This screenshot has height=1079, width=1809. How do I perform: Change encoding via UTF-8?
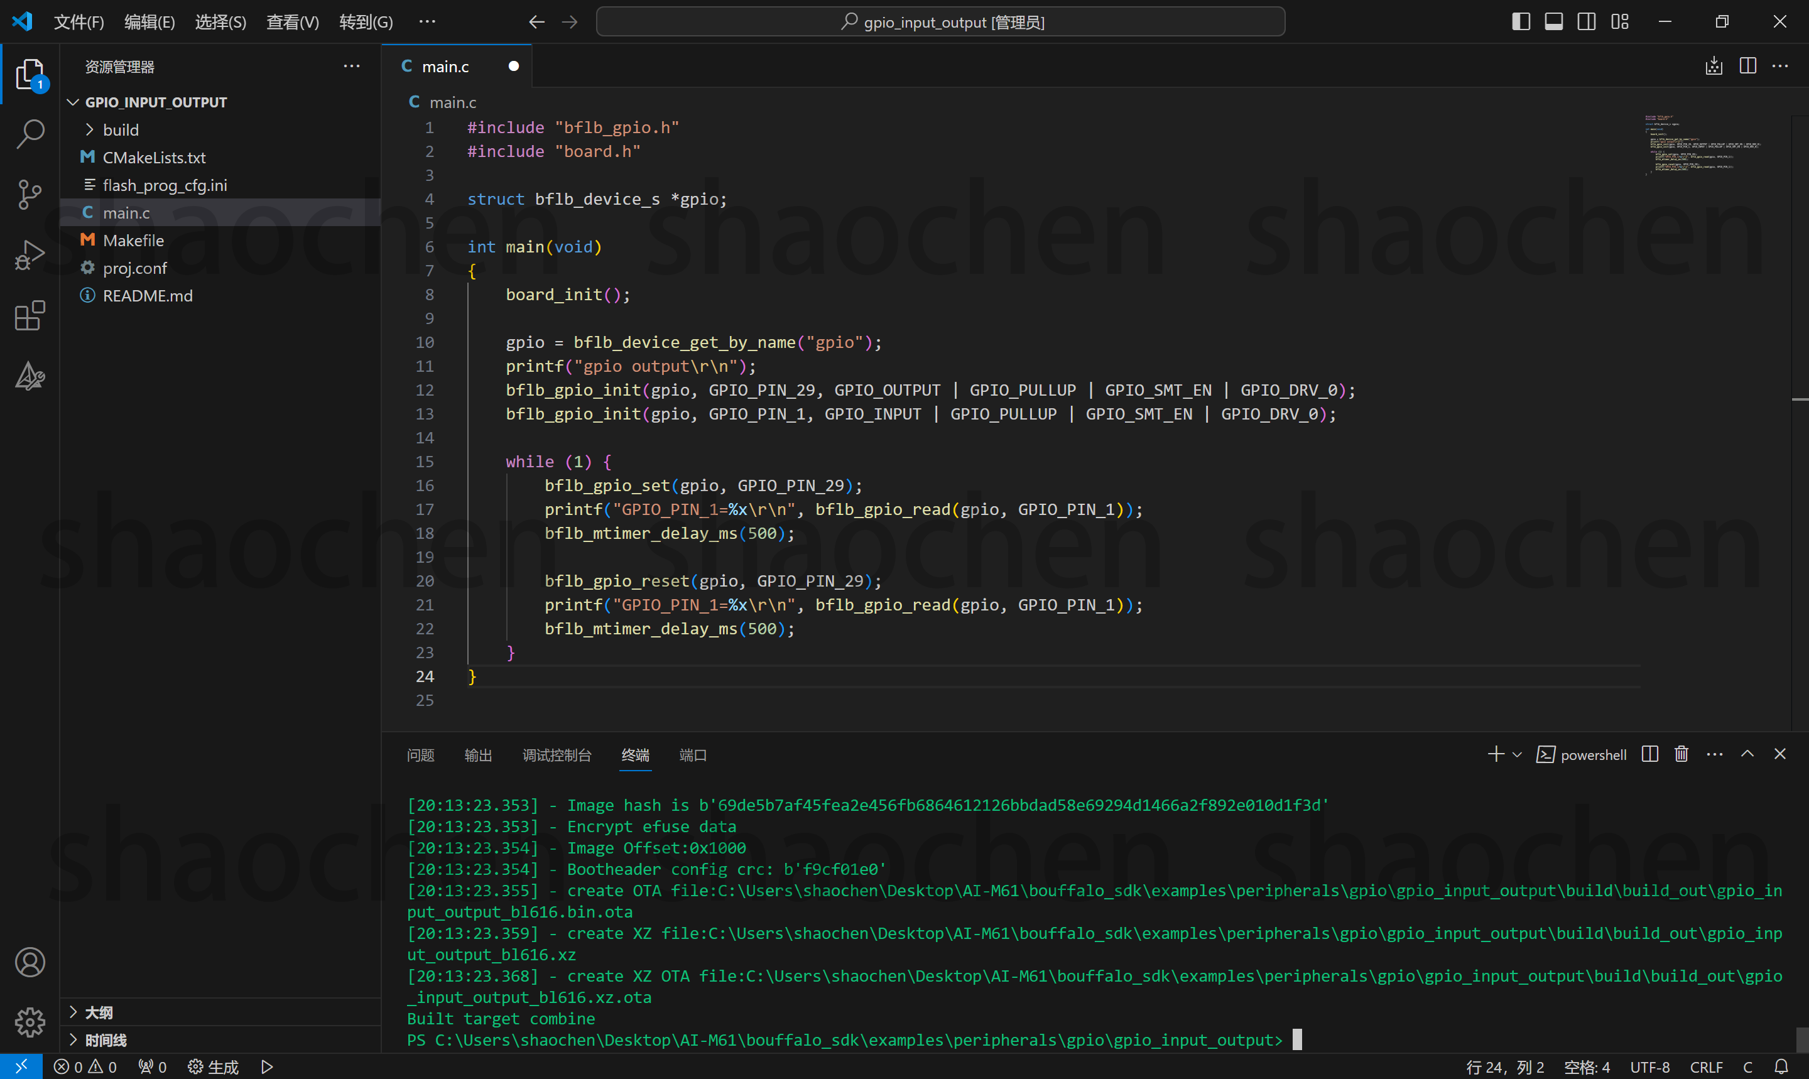pyautogui.click(x=1649, y=1066)
